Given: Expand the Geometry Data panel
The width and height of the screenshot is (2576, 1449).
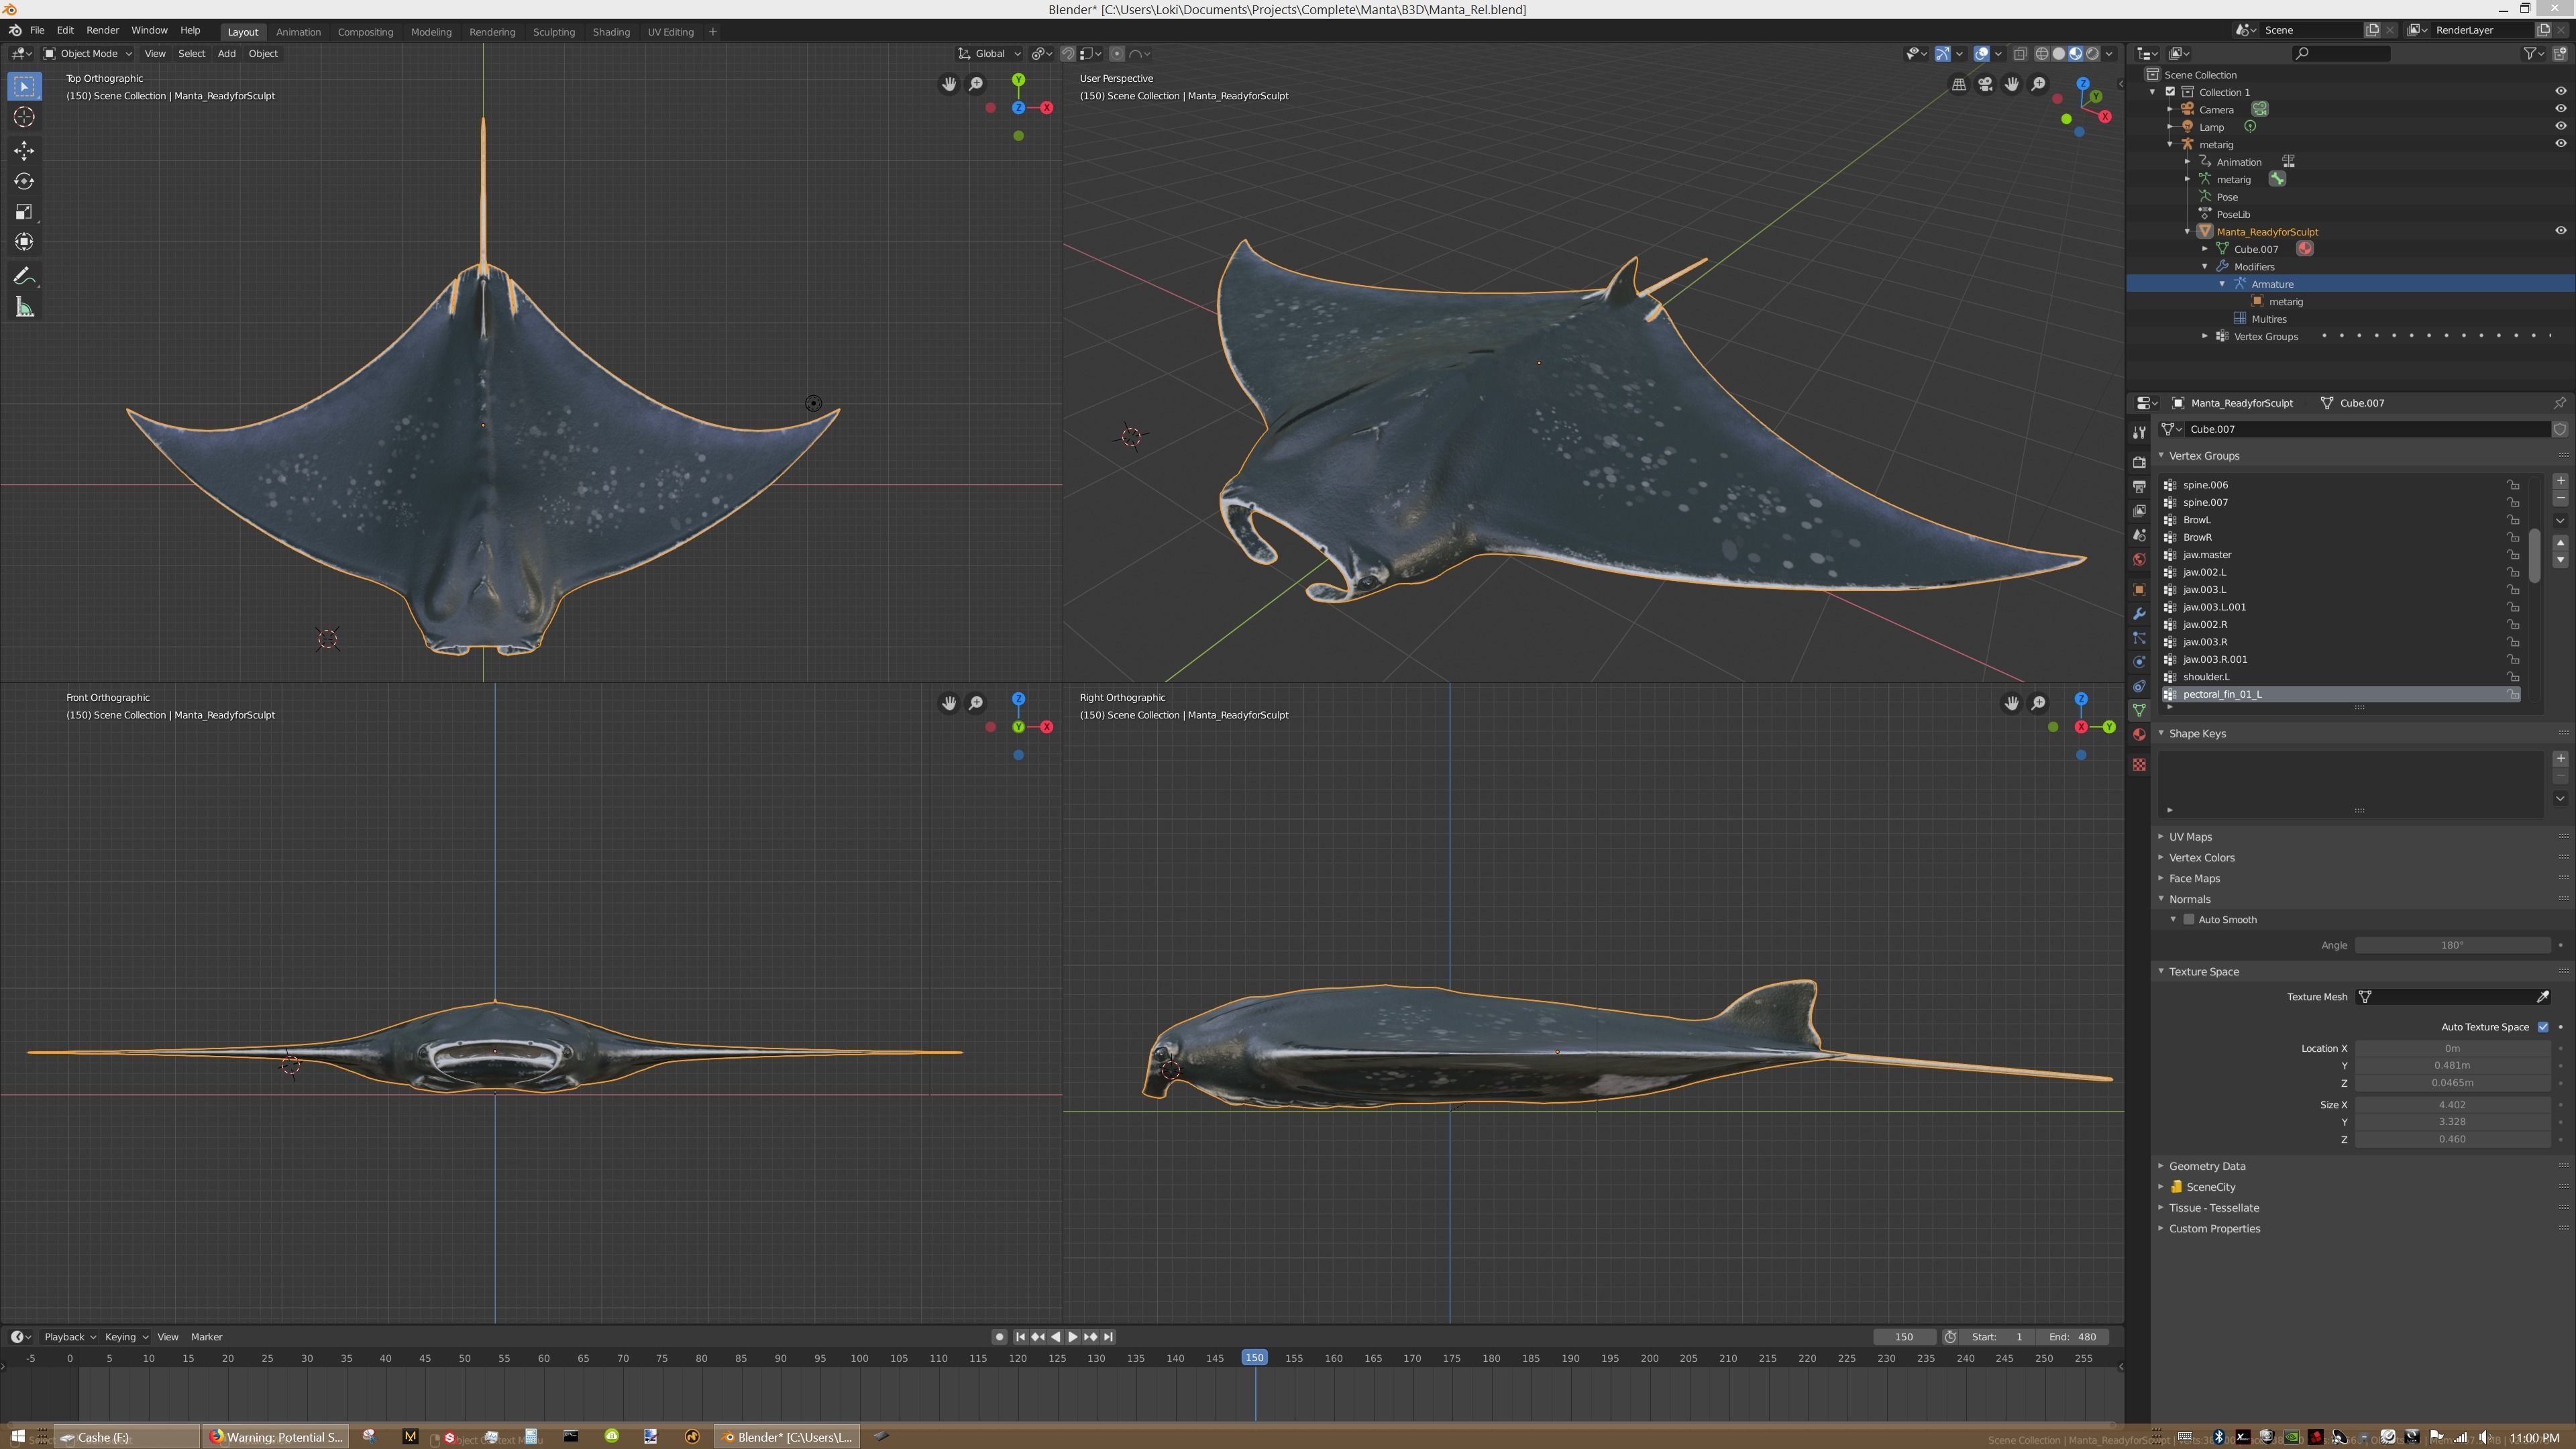Looking at the screenshot, I should click(2161, 1167).
